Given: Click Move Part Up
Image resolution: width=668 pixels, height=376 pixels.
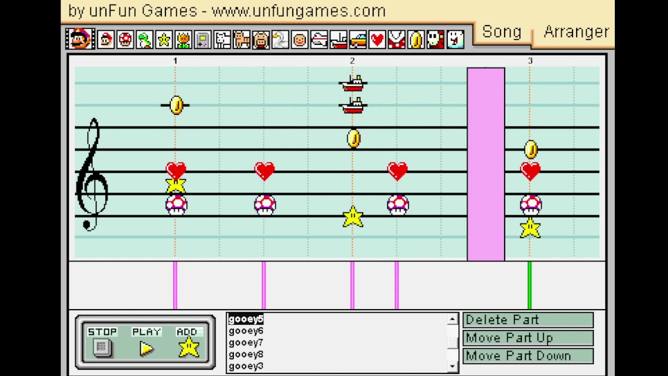Looking at the screenshot, I should [528, 338].
